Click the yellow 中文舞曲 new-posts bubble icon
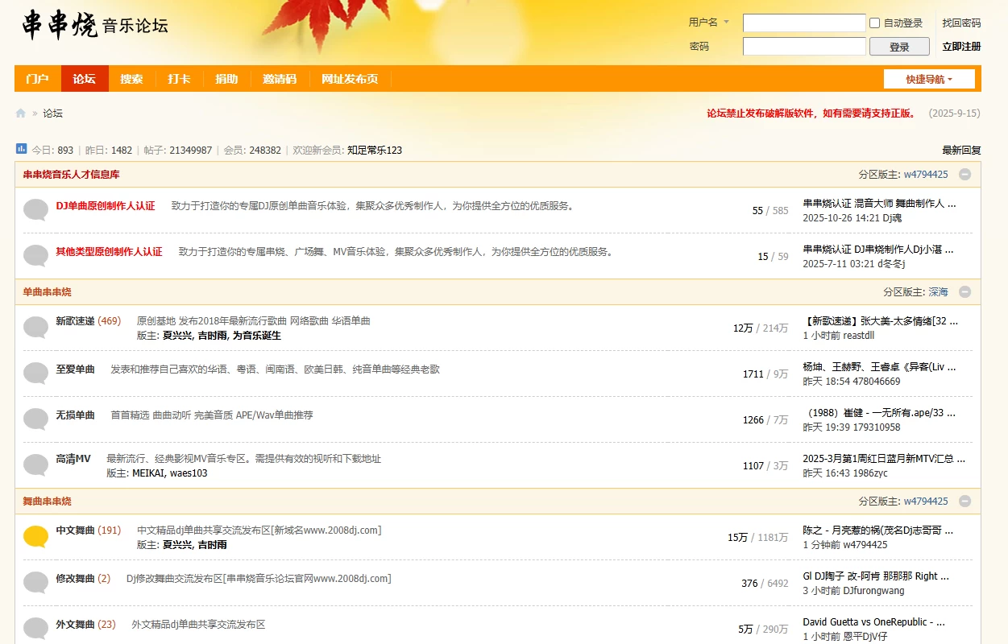The width and height of the screenshot is (1008, 644). pos(35,535)
